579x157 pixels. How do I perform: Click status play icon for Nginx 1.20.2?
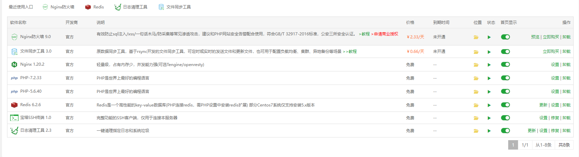pyautogui.click(x=489, y=65)
